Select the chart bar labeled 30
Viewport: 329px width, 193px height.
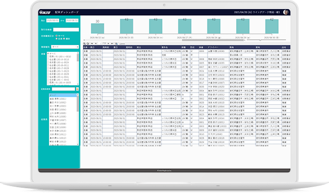pyautogui.click(x=98, y=29)
